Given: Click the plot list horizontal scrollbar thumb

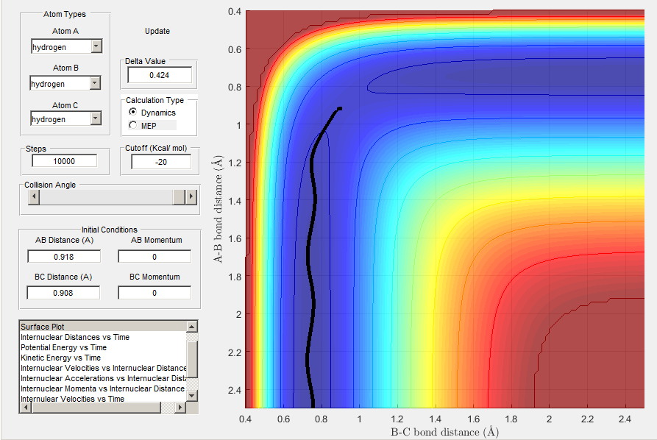Looking at the screenshot, I should (x=96, y=407).
